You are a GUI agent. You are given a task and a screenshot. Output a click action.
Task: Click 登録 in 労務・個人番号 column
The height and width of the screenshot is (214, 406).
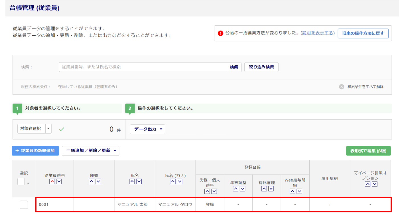pos(210,205)
